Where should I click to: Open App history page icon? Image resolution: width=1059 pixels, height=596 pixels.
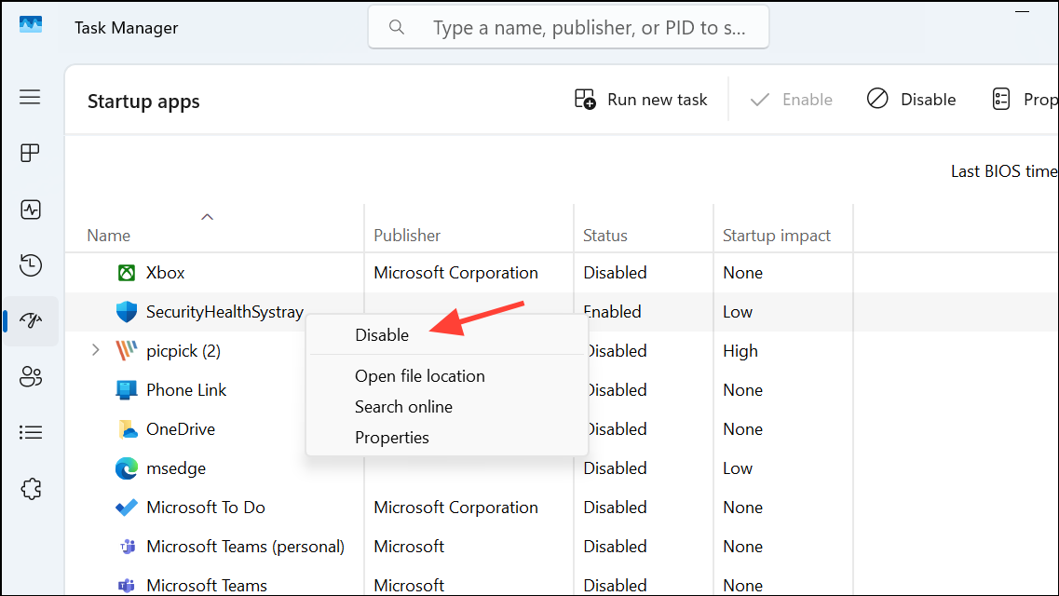pos(31,265)
